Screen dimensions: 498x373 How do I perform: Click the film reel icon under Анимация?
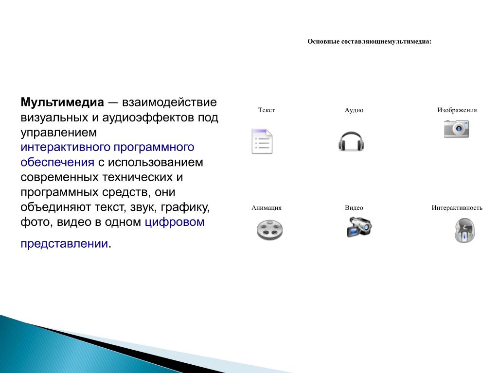(269, 230)
